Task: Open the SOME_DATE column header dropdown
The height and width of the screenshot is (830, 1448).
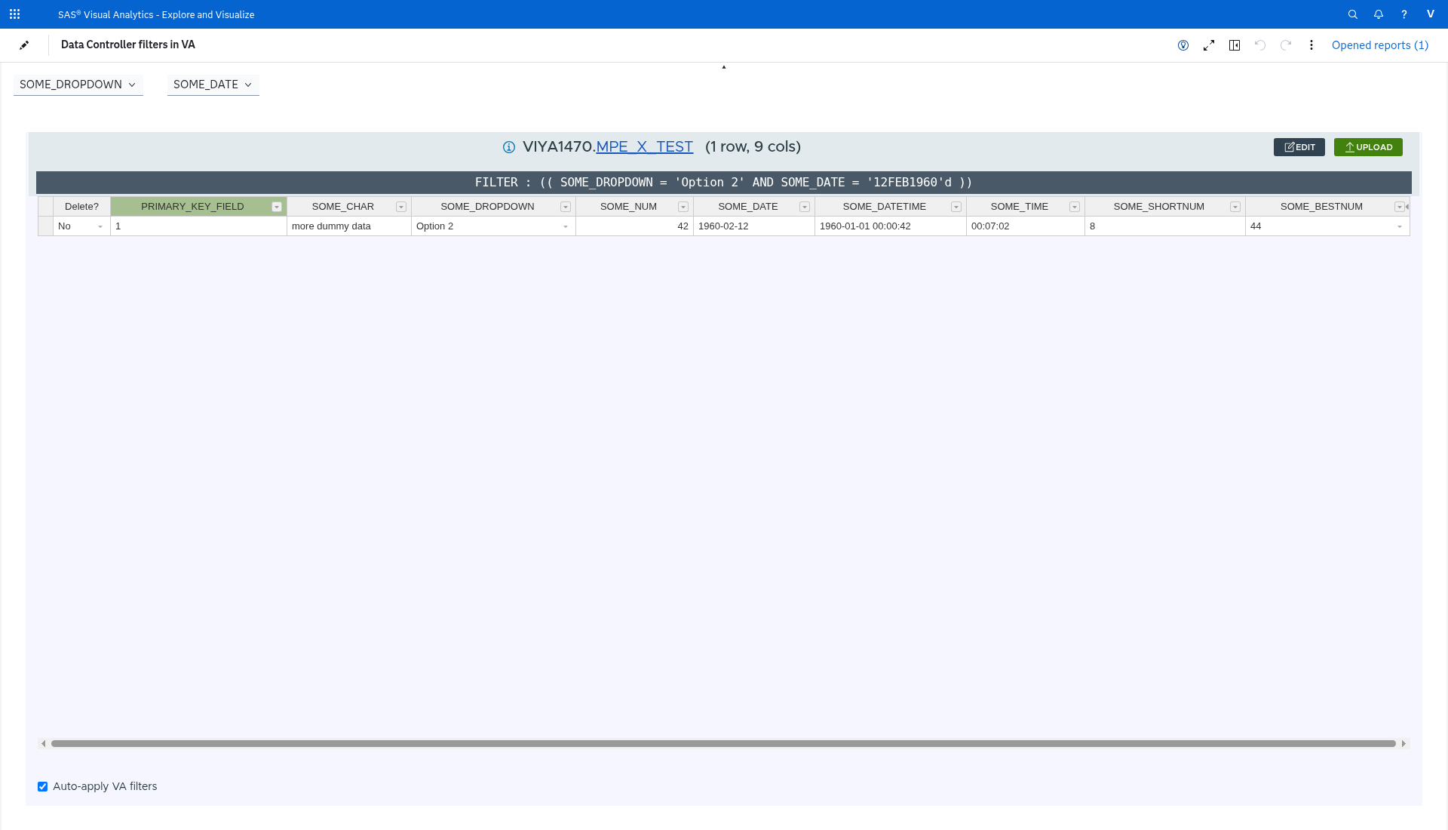Action: coord(805,207)
